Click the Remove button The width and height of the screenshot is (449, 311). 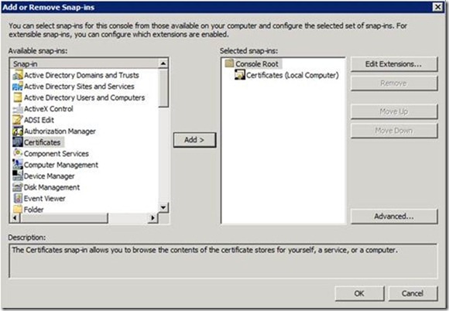pos(394,84)
